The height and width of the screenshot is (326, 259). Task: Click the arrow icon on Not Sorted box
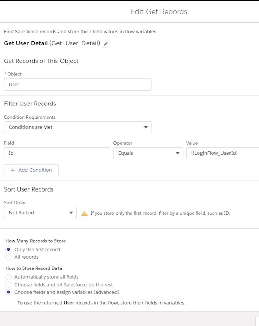pos(71,213)
